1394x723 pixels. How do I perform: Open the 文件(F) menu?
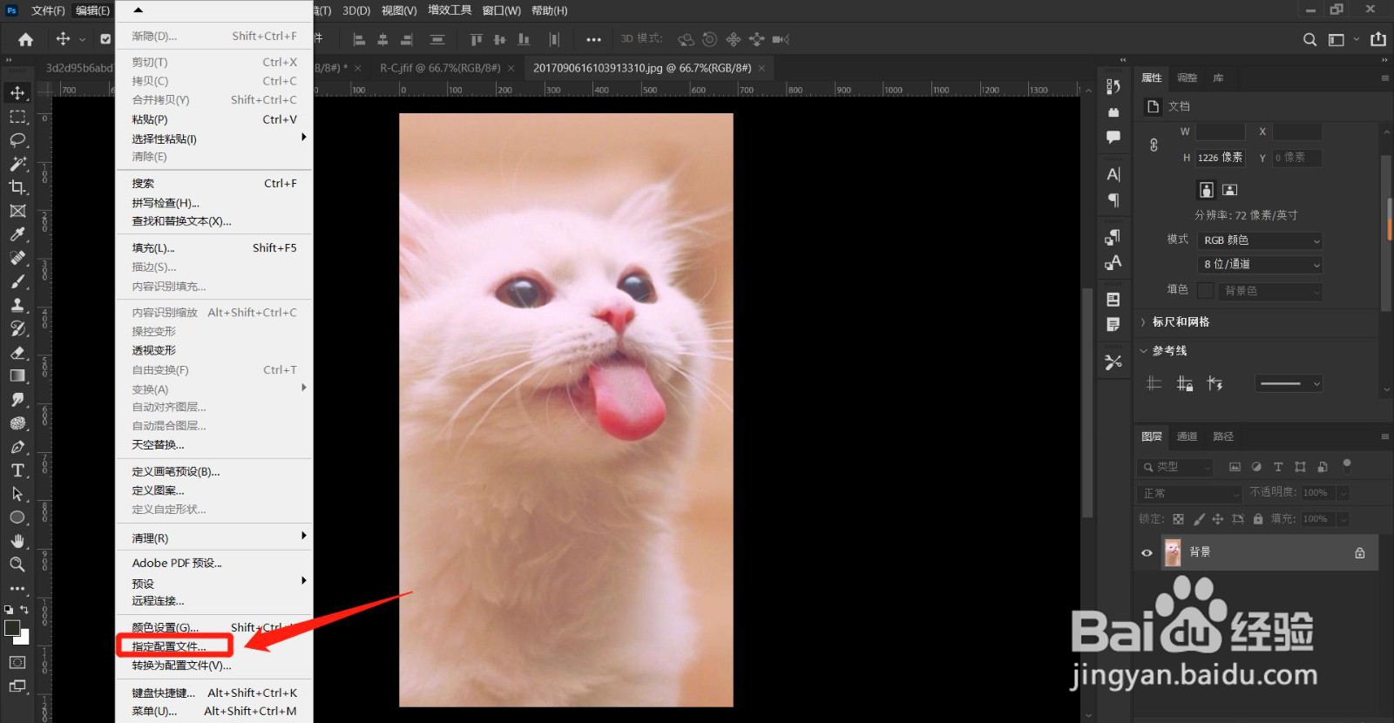(48, 10)
